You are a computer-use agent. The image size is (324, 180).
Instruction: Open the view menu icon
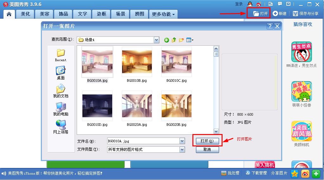(x=190, y=40)
